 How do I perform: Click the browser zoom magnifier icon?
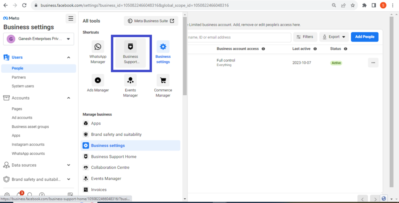click(334, 5)
